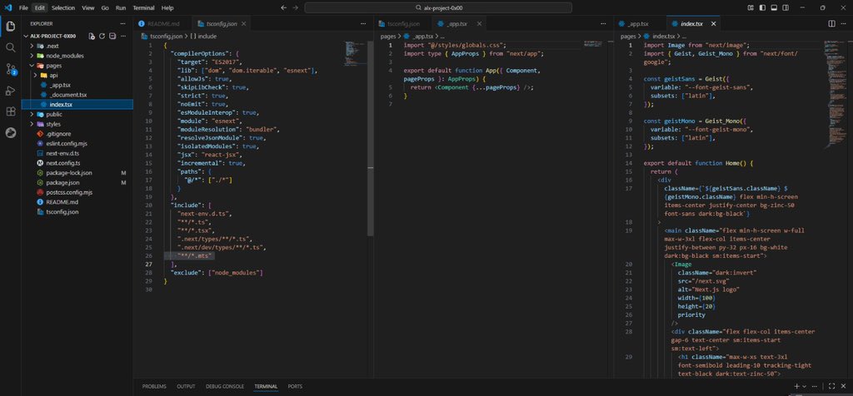The image size is (853, 396).
Task: Open the Run menu
Action: click(121, 7)
